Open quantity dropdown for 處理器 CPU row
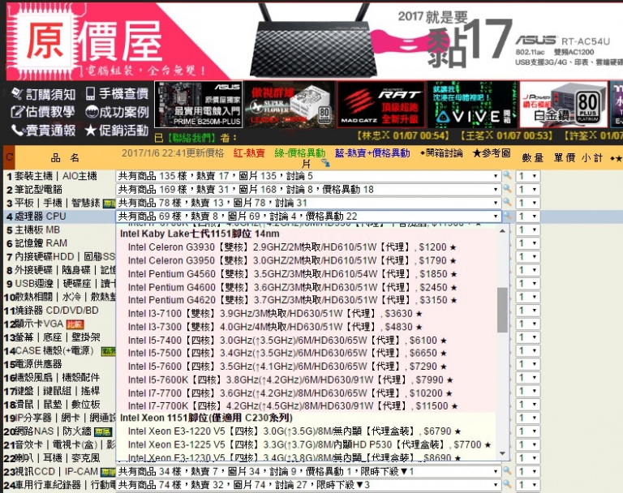This screenshot has width=623, height=493. coord(528,216)
